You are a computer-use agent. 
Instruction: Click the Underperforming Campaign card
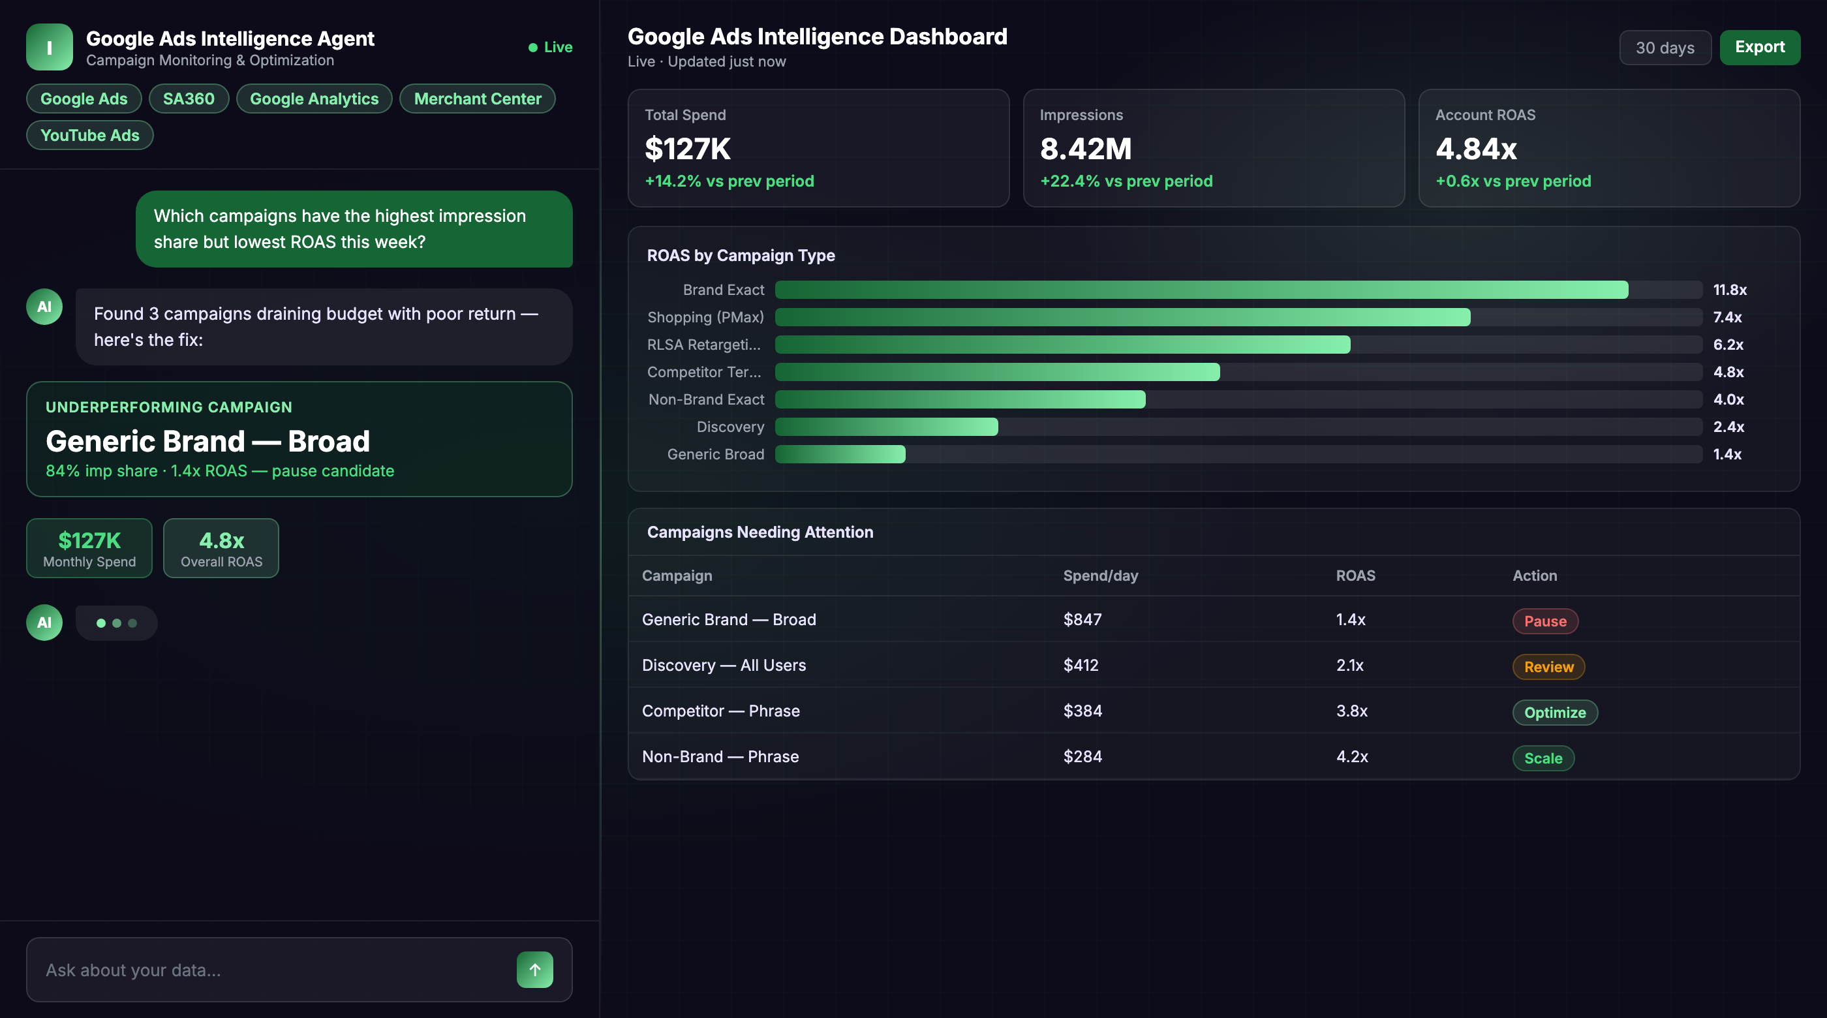pos(299,439)
